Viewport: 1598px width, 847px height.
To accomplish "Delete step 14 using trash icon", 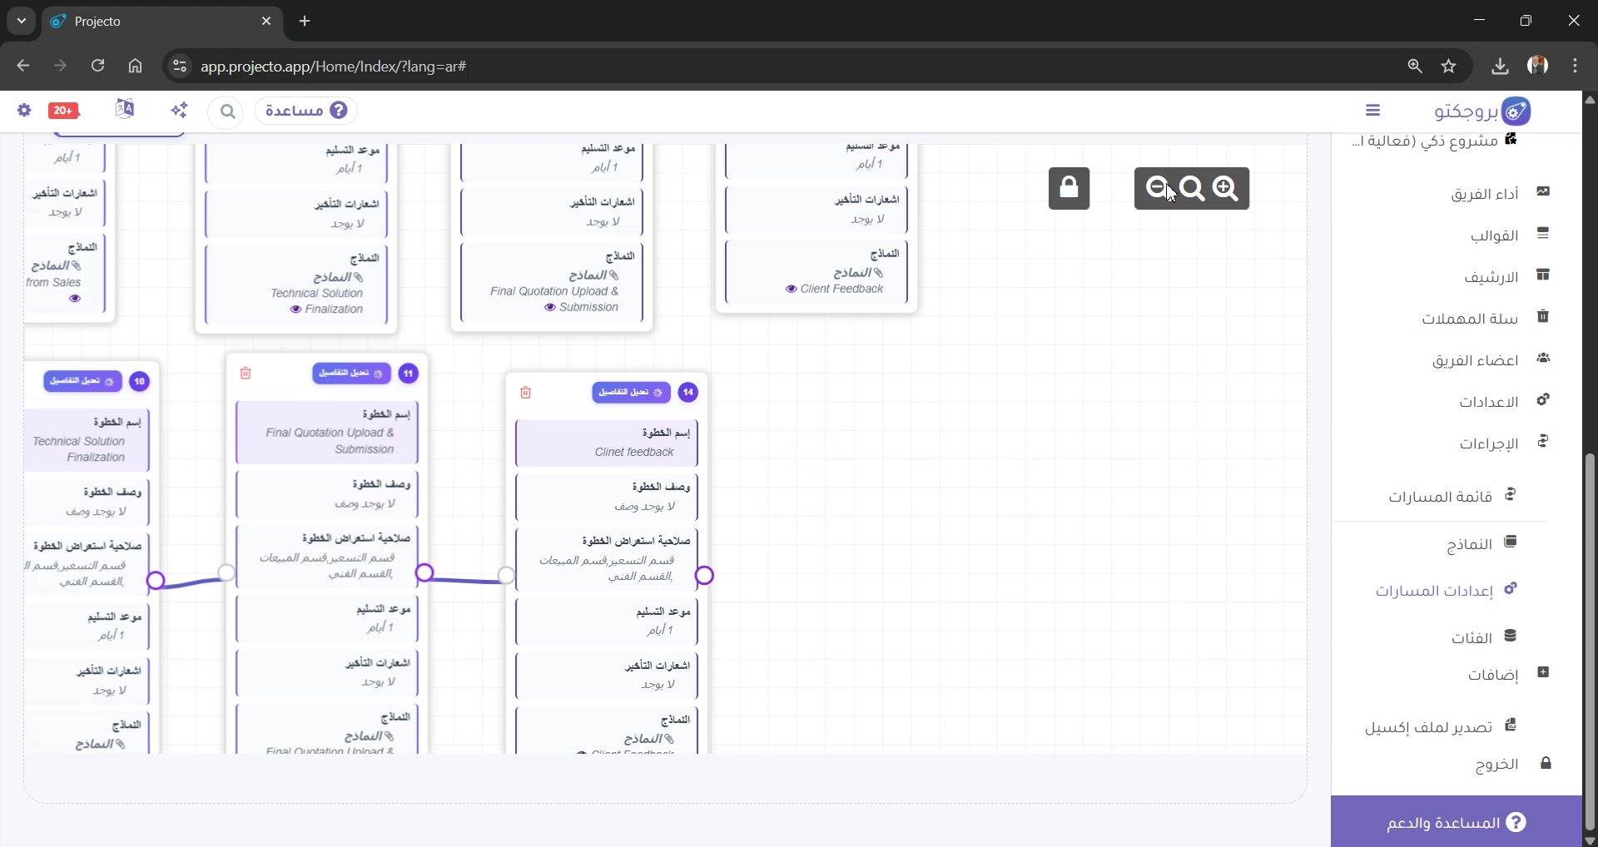I will pos(526,393).
